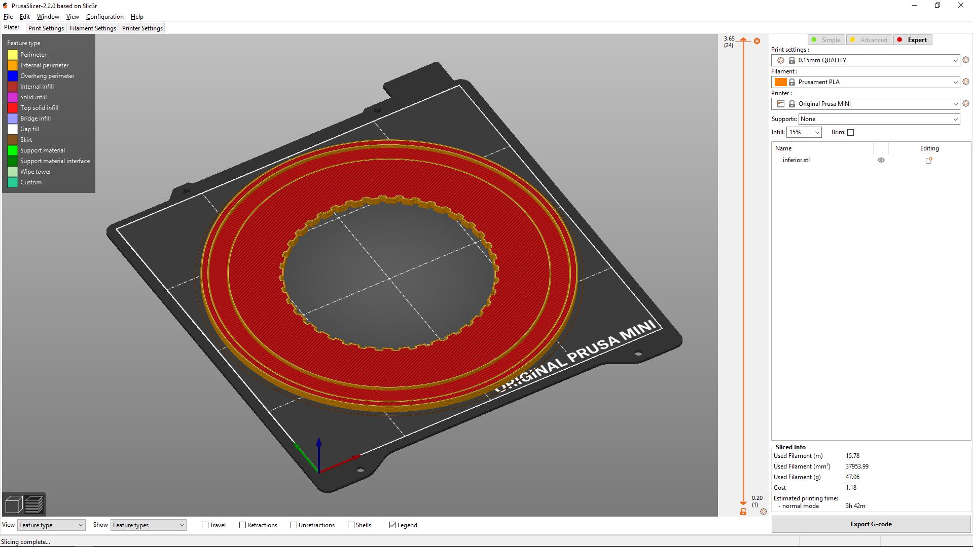Open printer settings gear next to Original Prusa MINI

tap(965, 103)
